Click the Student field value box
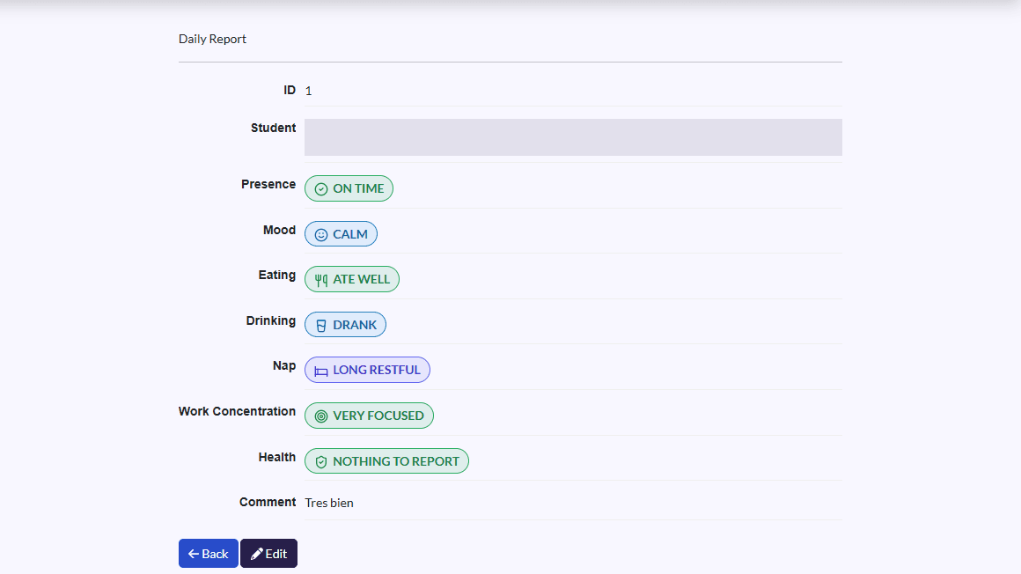Image resolution: width=1021 pixels, height=574 pixels. pos(573,137)
